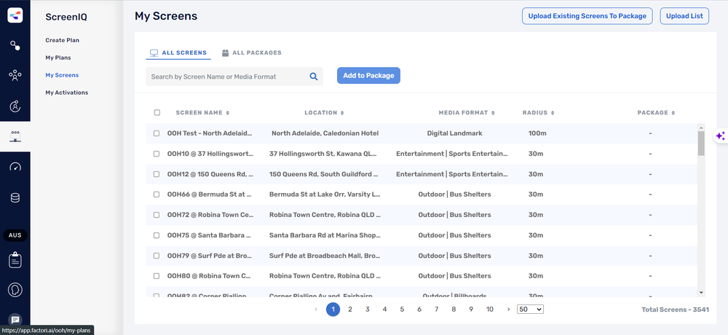
Task: Check the OOH Test - North Adelaide row
Action: 157,133
